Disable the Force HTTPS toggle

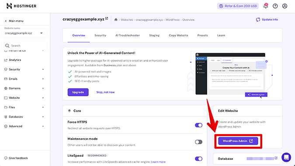click(x=198, y=125)
